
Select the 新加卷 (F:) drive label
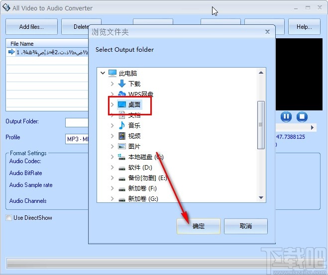142,188
